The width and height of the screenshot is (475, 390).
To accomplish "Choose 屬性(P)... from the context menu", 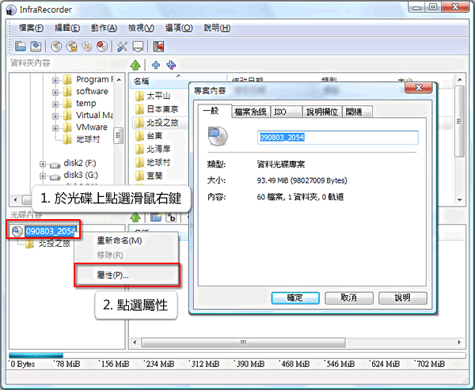I will 127,275.
